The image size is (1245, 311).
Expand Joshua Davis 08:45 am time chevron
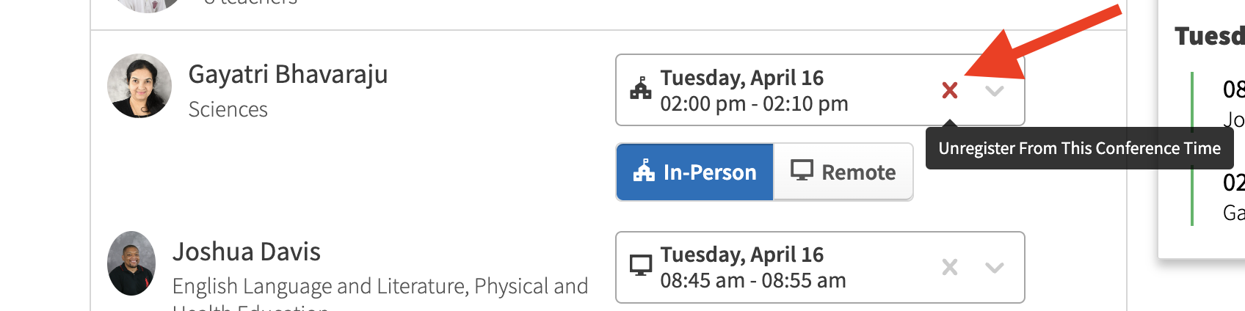(995, 268)
